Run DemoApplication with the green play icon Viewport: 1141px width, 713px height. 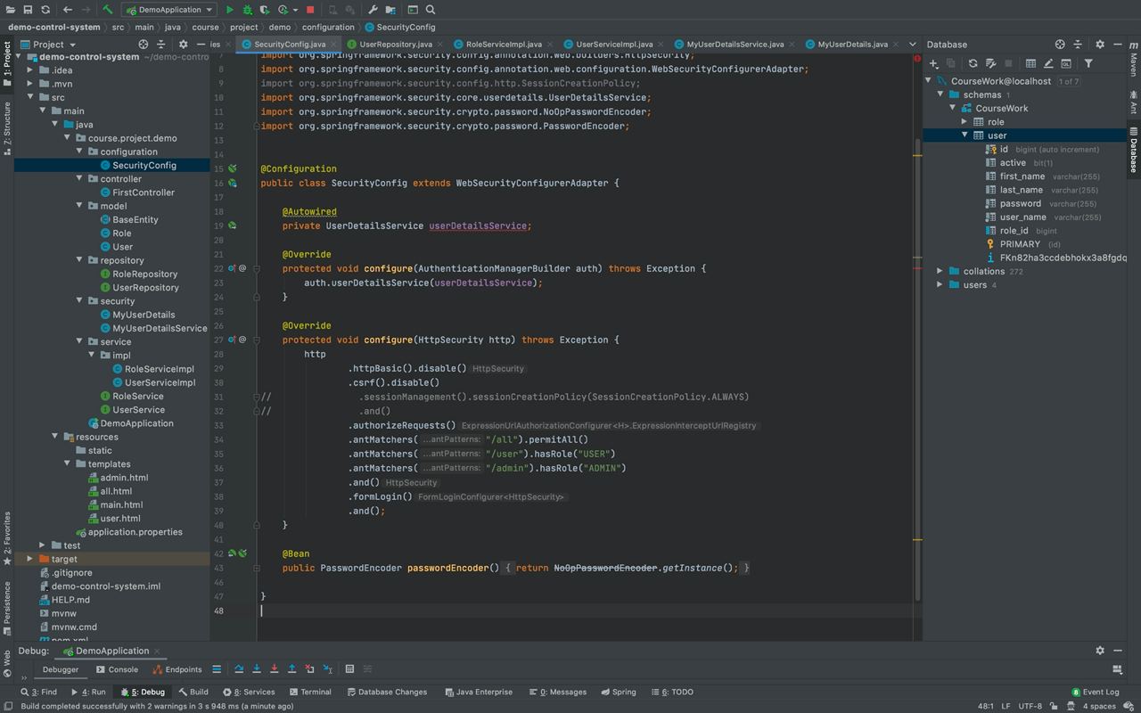pyautogui.click(x=230, y=10)
